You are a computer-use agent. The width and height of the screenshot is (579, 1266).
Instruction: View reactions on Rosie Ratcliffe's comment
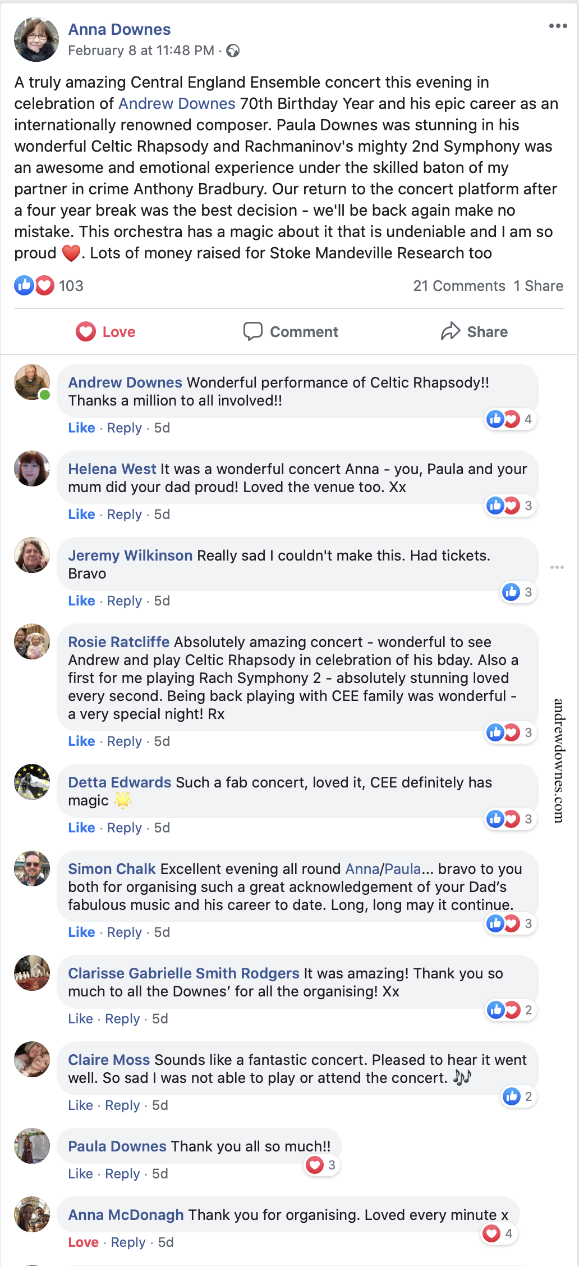click(510, 732)
